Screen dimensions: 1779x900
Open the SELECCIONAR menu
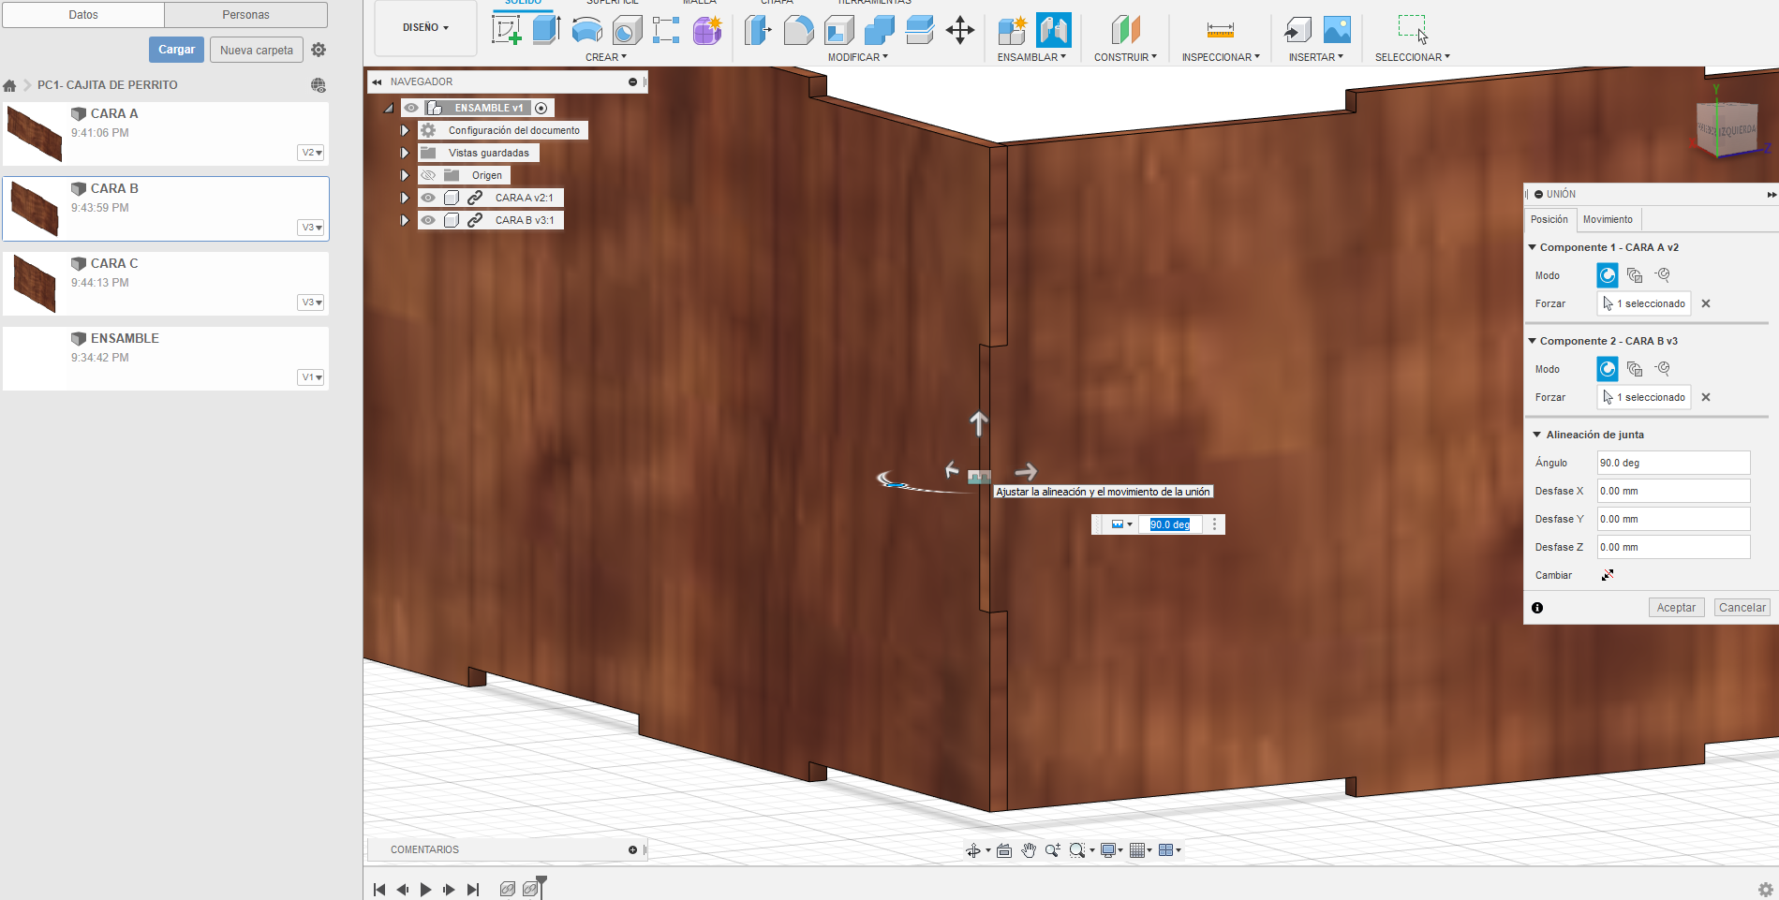(x=1412, y=57)
